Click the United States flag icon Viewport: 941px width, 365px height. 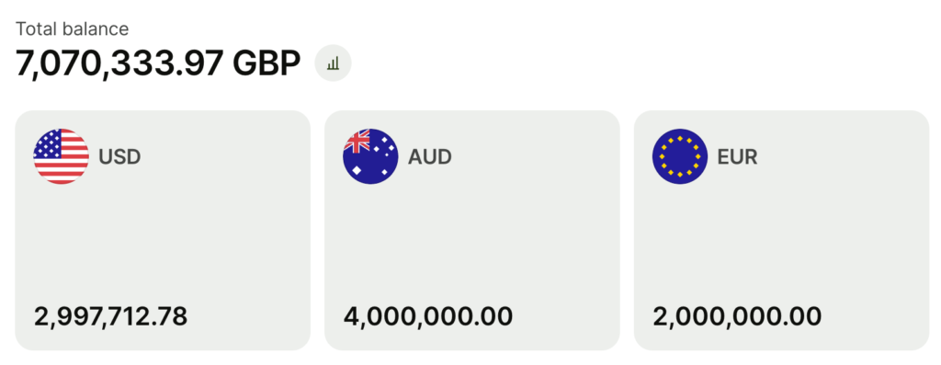click(x=62, y=156)
